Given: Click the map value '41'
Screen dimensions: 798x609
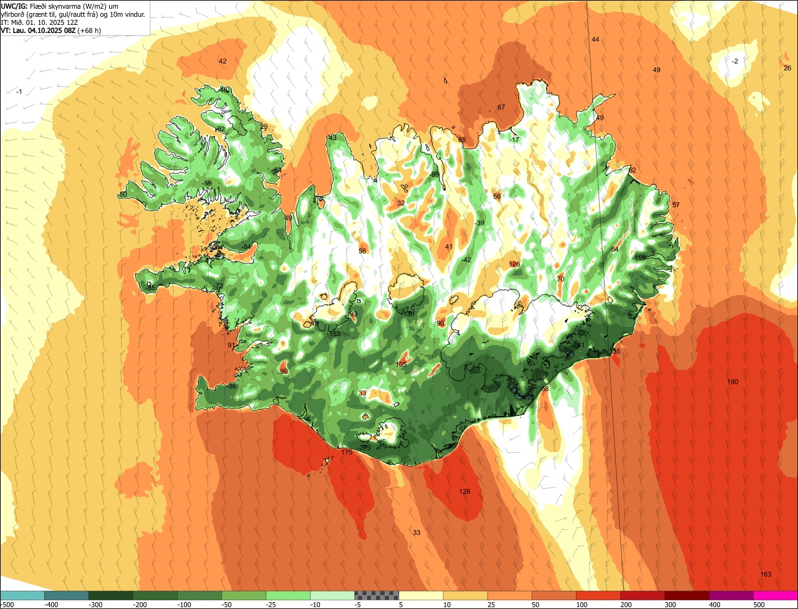Looking at the screenshot, I should (x=449, y=247).
